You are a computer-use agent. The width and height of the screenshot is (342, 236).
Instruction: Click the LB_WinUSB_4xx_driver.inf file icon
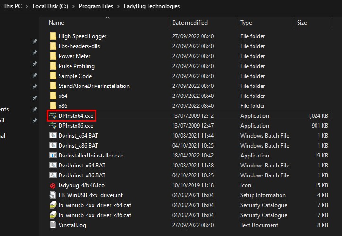53,195
